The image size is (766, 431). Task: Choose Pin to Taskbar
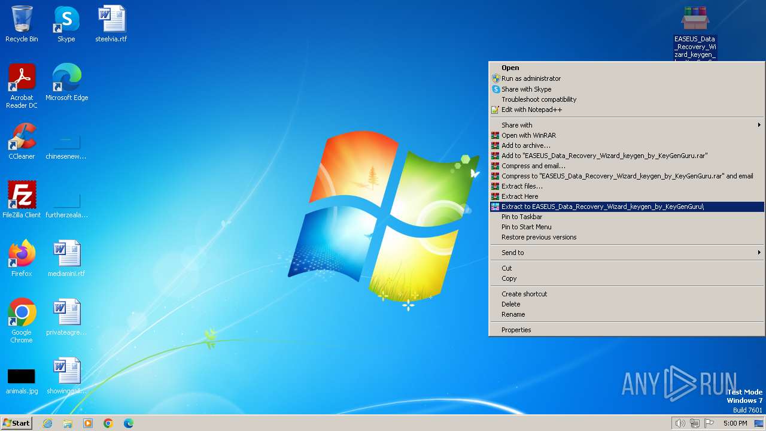point(627,217)
